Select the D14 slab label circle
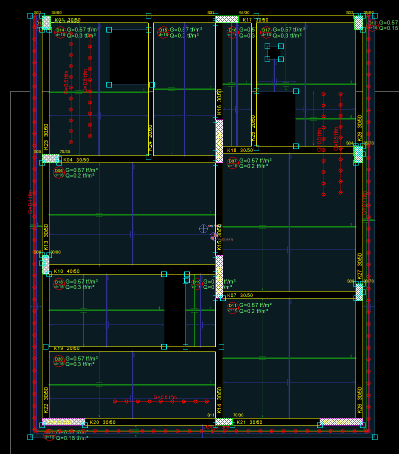 [x=60, y=33]
